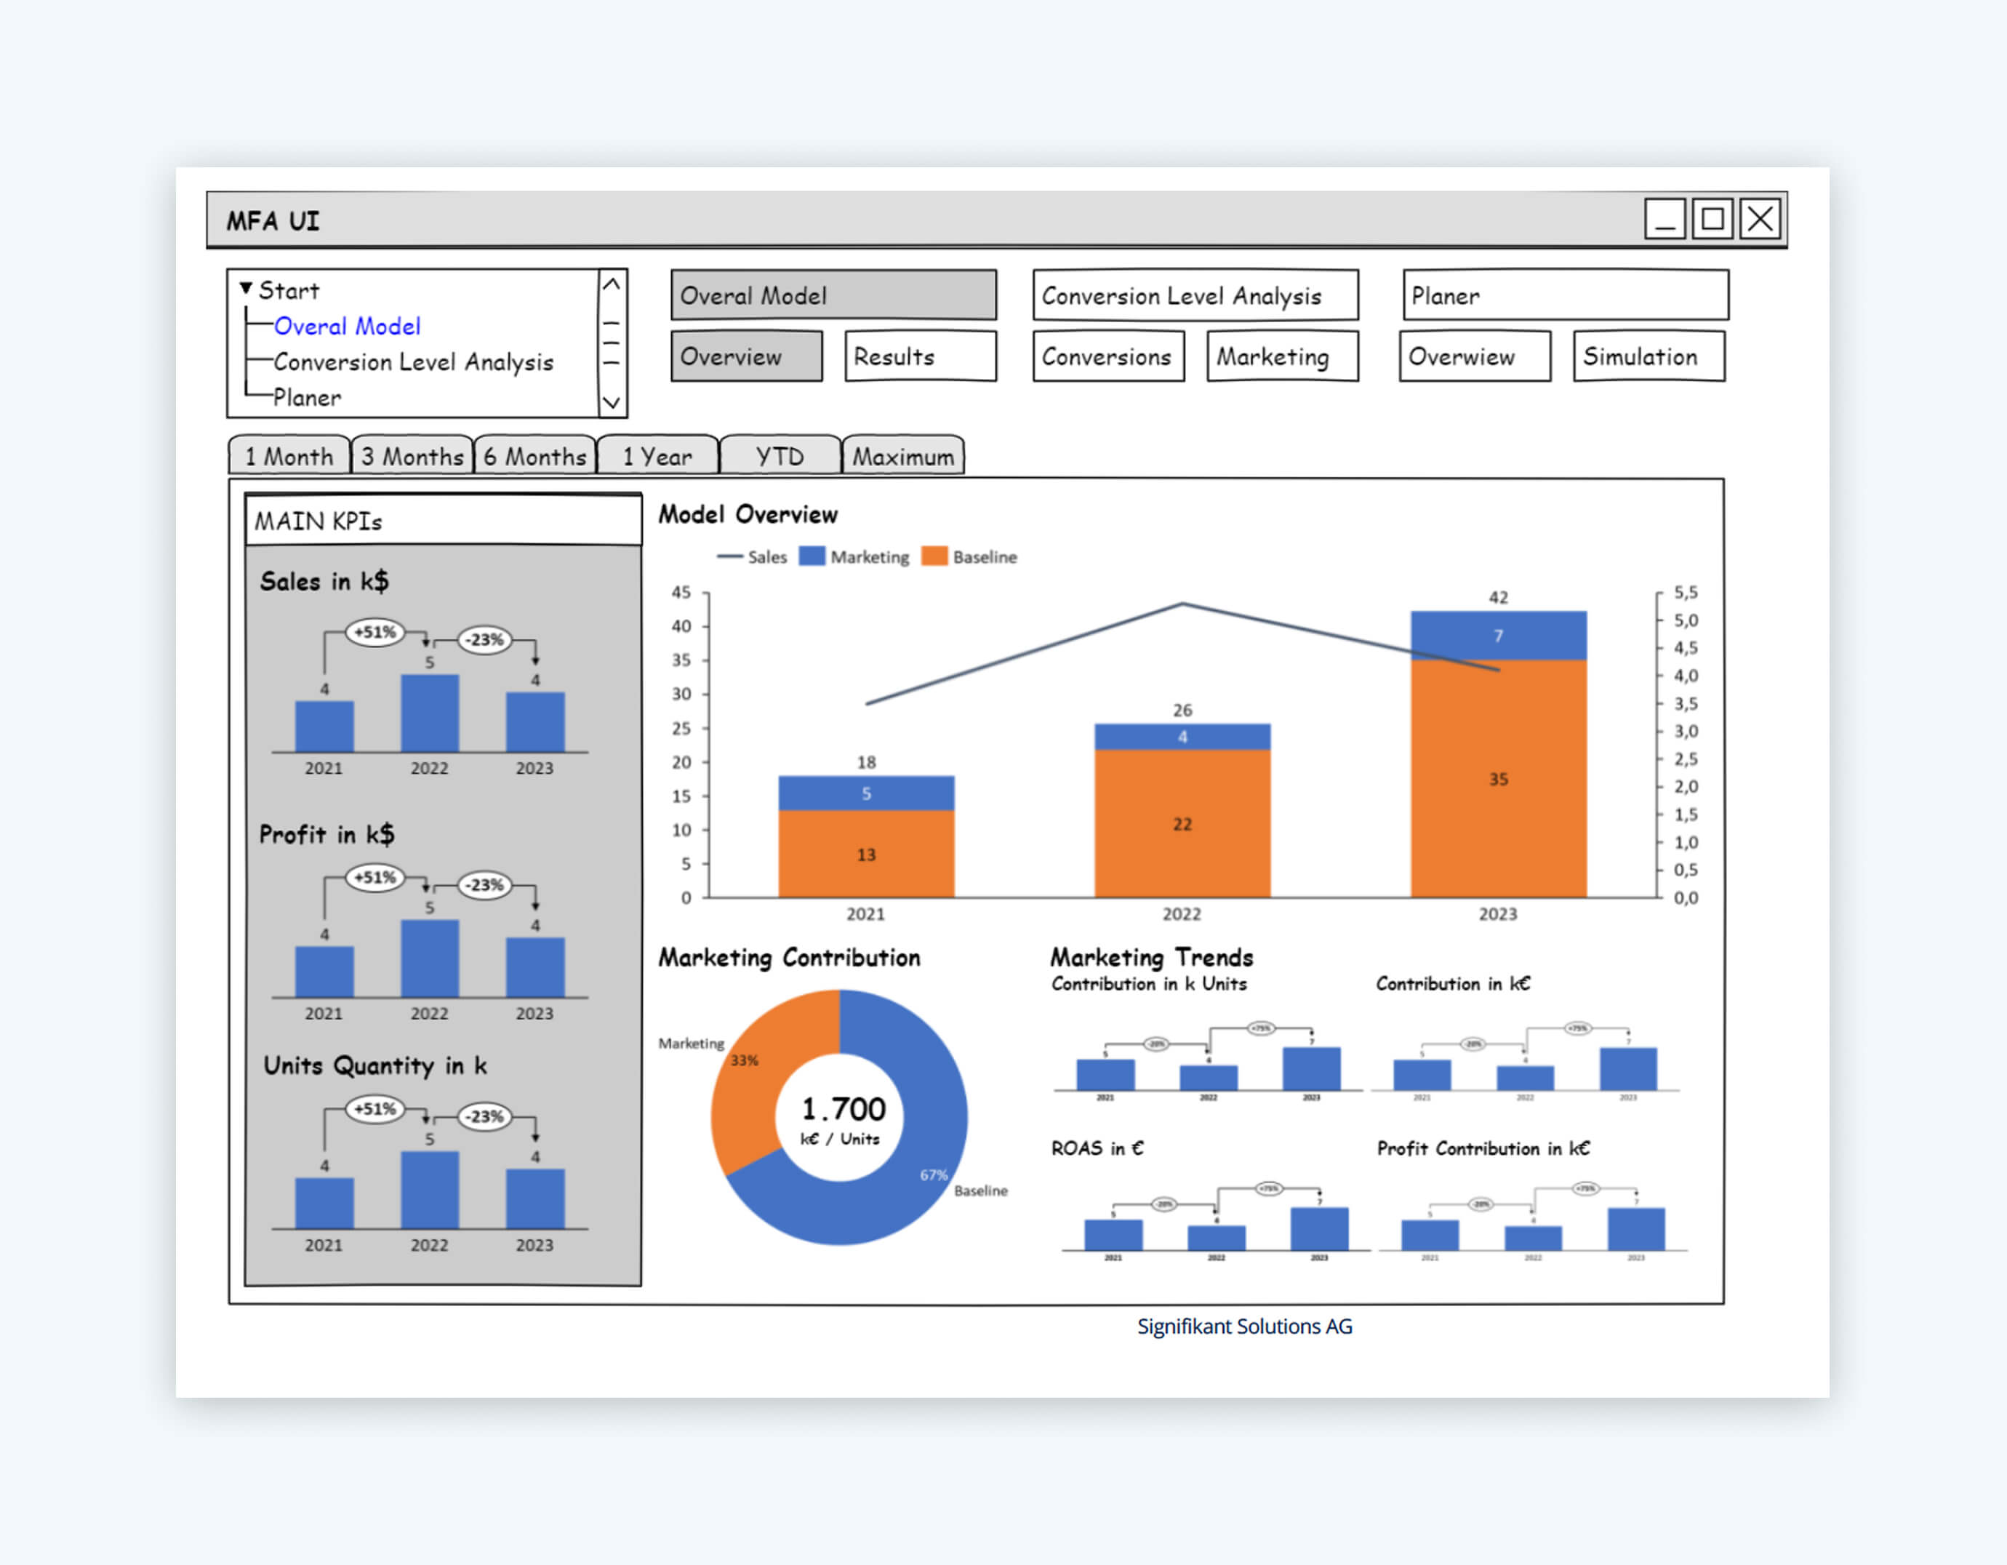Collapse the Start tree node triangle
Screen dimensions: 2007x1565
click(245, 289)
